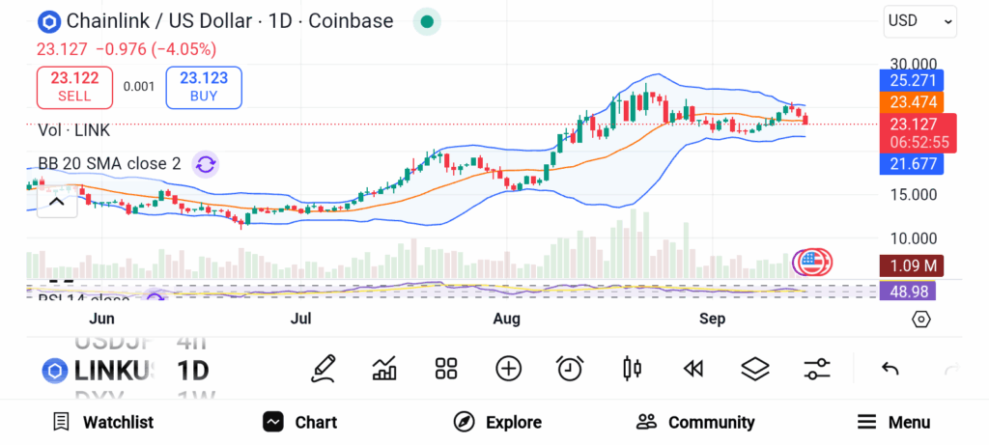The height and width of the screenshot is (445, 989).
Task: Toggle the green market status indicator
Action: [427, 21]
